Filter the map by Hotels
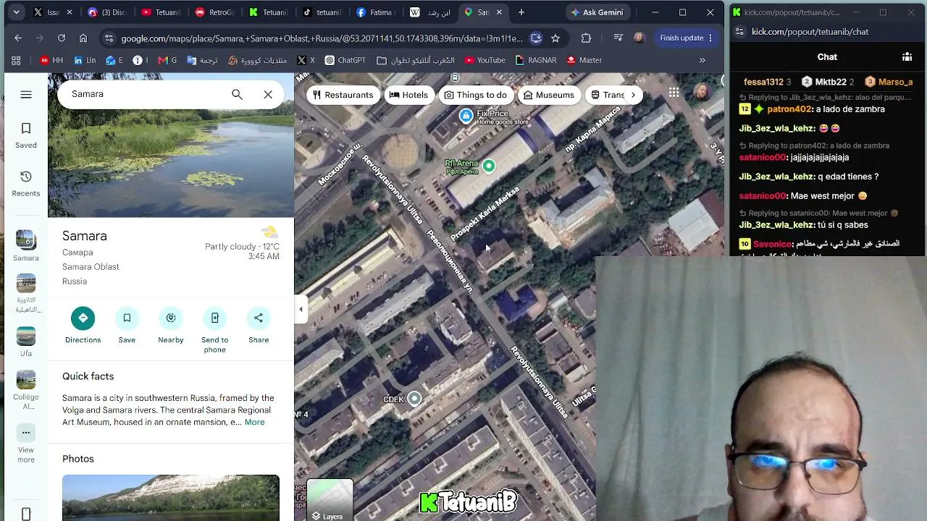Image resolution: width=927 pixels, height=521 pixels. click(x=408, y=95)
